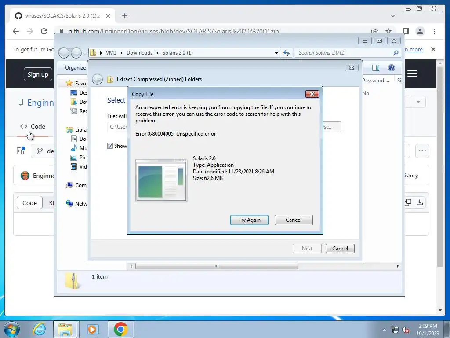This screenshot has height=338, width=450.
Task: Click Cancel in Extract Compressed Folders wizard
Action: (x=340, y=248)
